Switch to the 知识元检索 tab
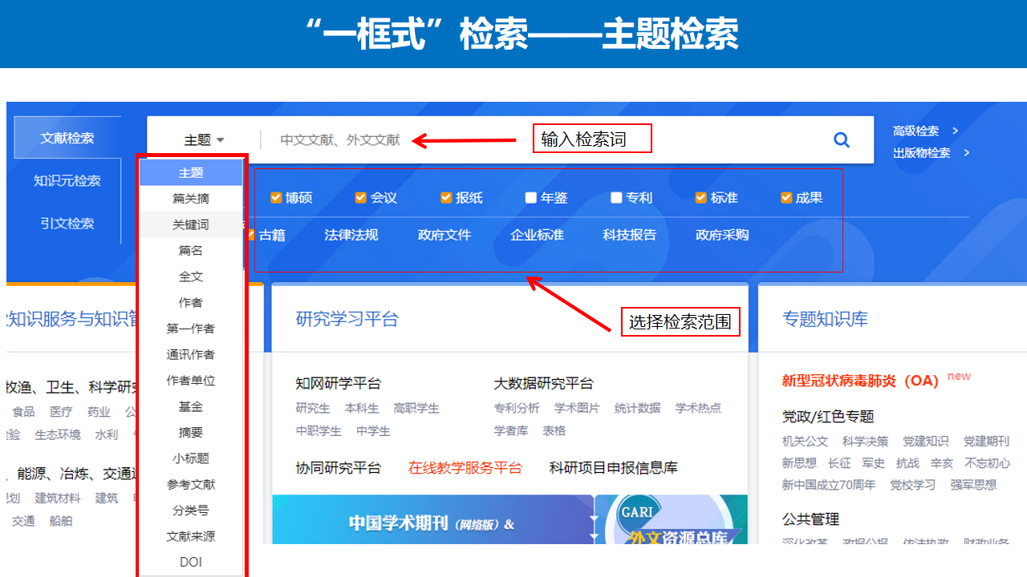This screenshot has height=577, width=1027. coord(67,181)
